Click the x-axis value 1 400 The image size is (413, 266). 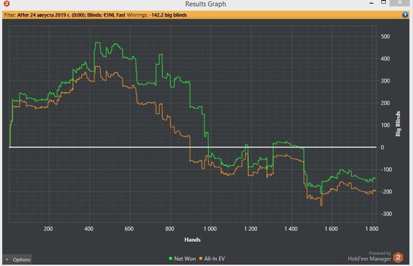click(291, 229)
